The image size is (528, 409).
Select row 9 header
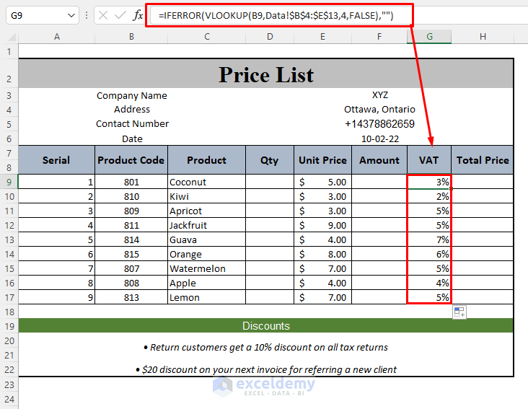click(x=9, y=182)
